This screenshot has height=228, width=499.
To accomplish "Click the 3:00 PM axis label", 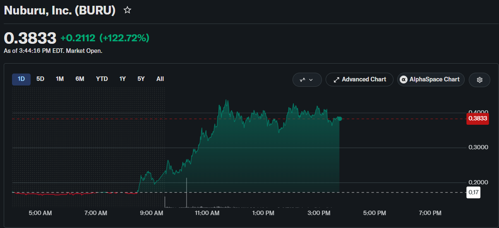I will point(319,213).
